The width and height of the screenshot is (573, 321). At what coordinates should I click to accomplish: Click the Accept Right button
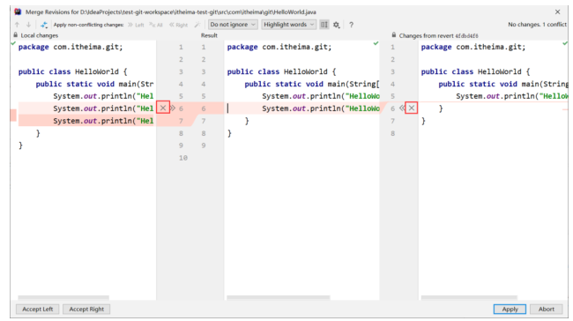pos(86,310)
